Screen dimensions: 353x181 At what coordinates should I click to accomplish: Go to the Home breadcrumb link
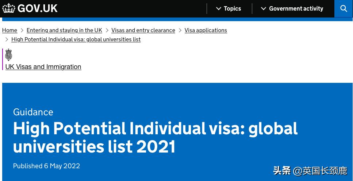[9, 30]
